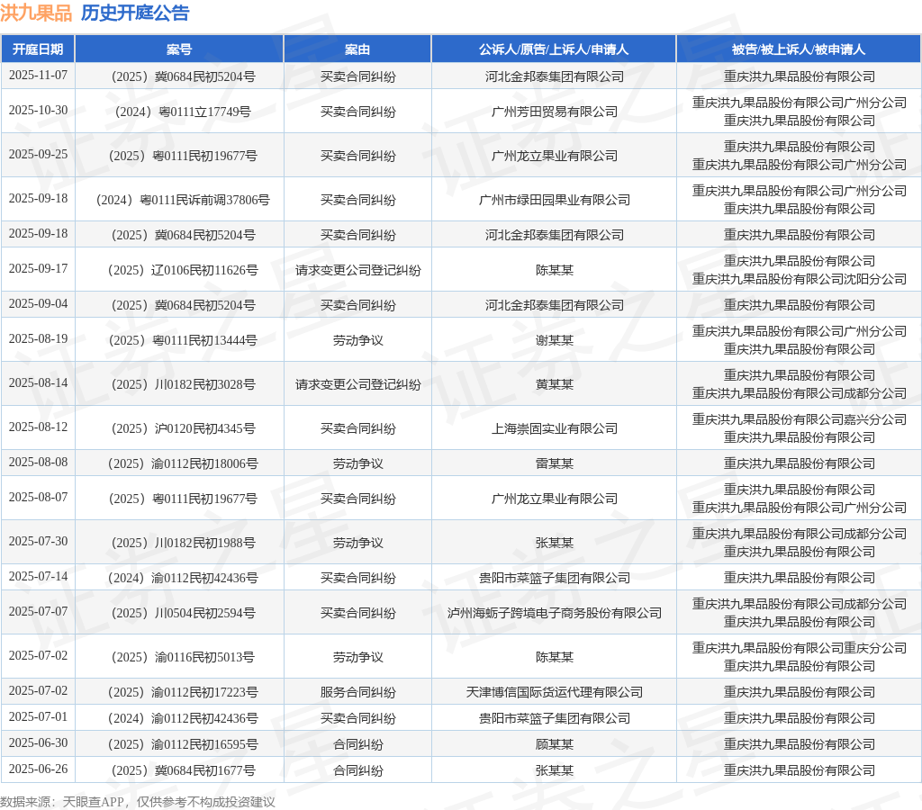Click the date cell 2025-08-08
922x810 pixels.
click(x=38, y=462)
